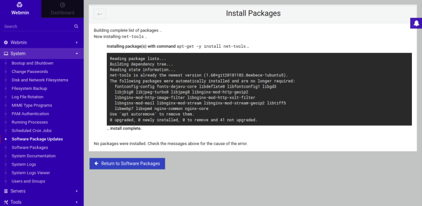Click the Tools wrench icon

tap(6, 202)
